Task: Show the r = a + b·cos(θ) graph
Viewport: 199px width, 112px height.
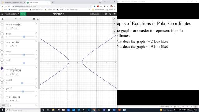Action: coord(2,24)
